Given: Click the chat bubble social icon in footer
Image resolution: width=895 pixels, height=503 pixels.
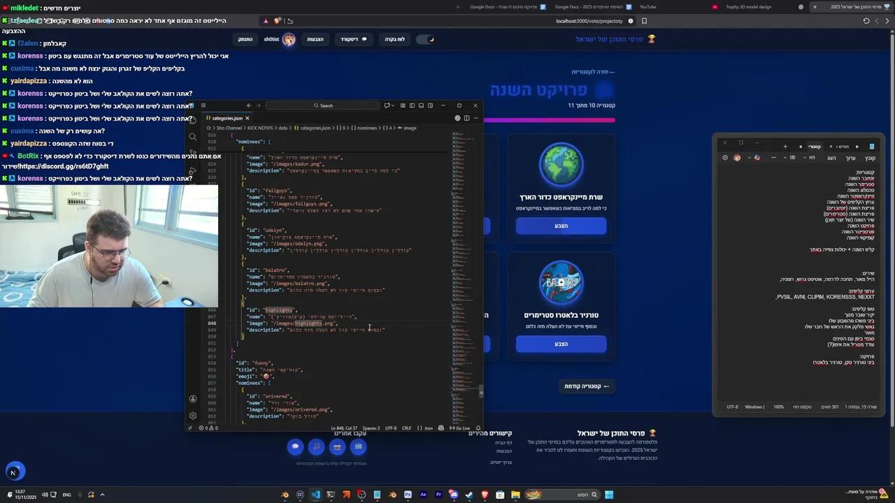Looking at the screenshot, I should (295, 446).
